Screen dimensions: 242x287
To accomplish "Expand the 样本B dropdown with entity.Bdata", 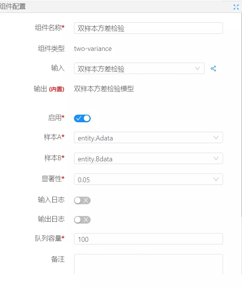I will tap(148, 159).
